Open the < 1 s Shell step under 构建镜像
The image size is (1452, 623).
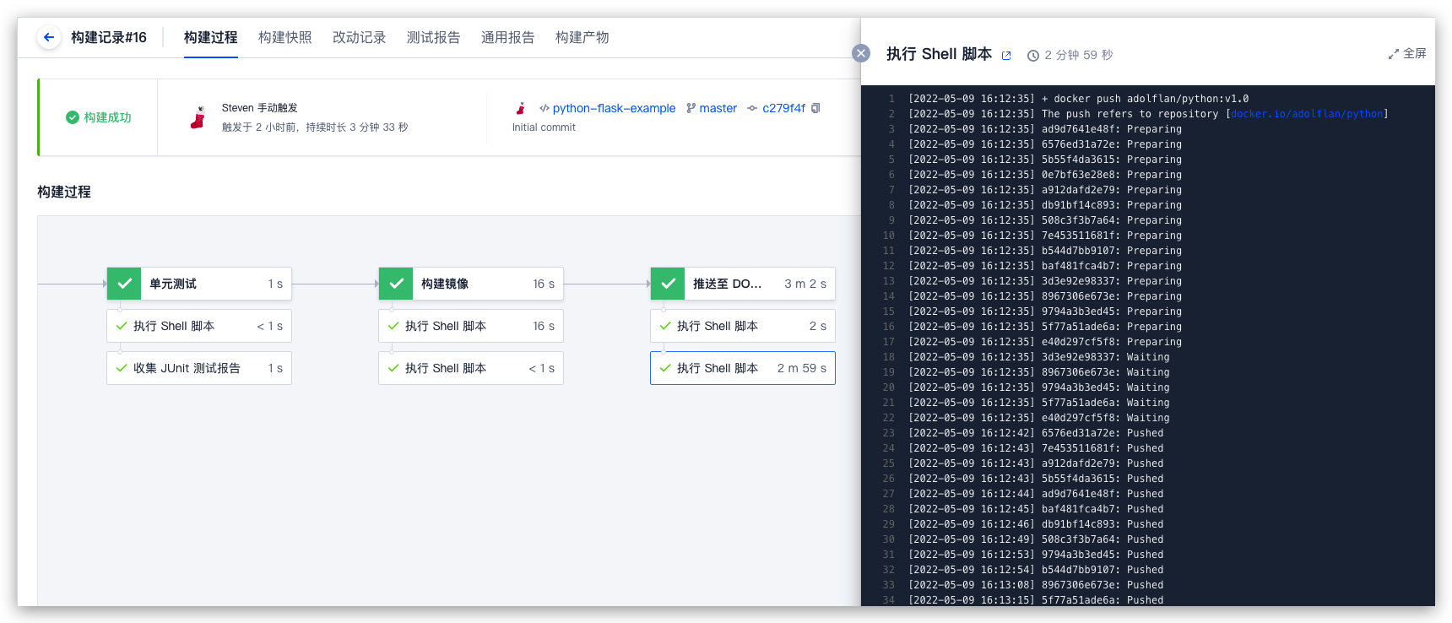click(471, 368)
